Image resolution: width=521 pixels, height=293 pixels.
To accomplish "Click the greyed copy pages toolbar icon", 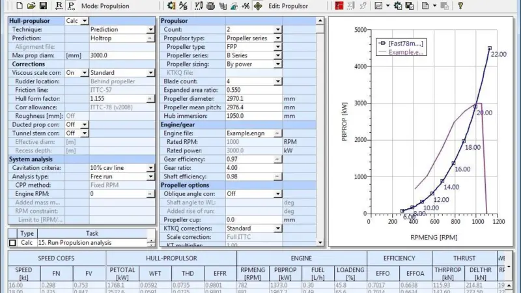I will 445,6.
